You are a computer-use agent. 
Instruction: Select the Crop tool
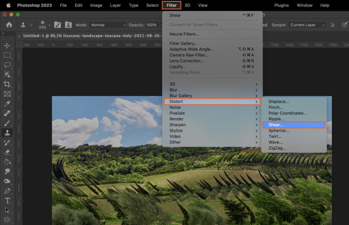[x=7, y=84]
